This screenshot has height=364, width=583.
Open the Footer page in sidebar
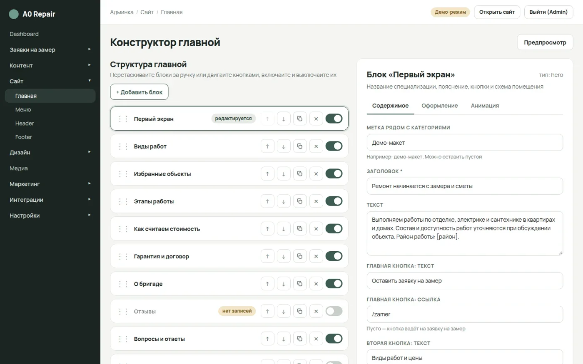[50, 137]
